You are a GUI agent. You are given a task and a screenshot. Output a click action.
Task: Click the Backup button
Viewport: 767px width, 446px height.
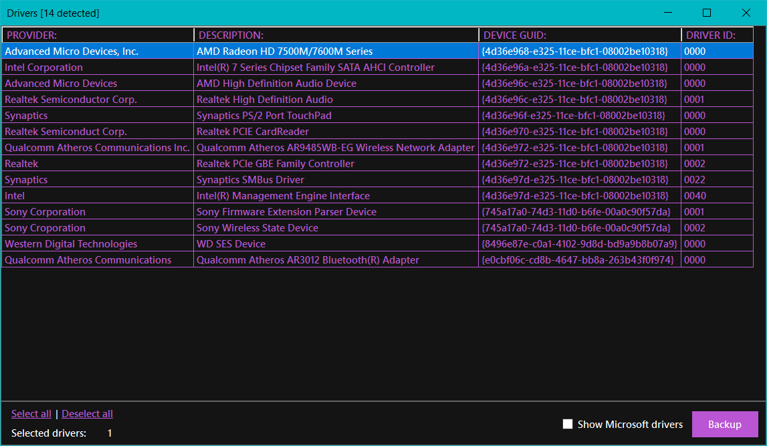[x=725, y=424]
